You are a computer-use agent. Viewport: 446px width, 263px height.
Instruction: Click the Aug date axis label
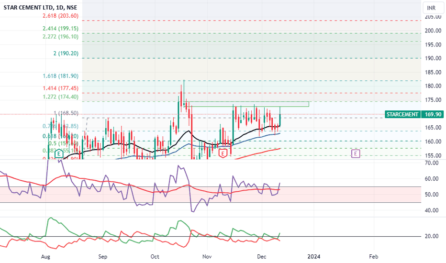45,257
